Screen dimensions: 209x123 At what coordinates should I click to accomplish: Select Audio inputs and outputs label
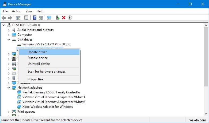pos(35,30)
